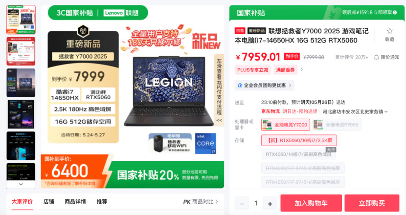Click the bell icon for price drop notification

(377, 57)
